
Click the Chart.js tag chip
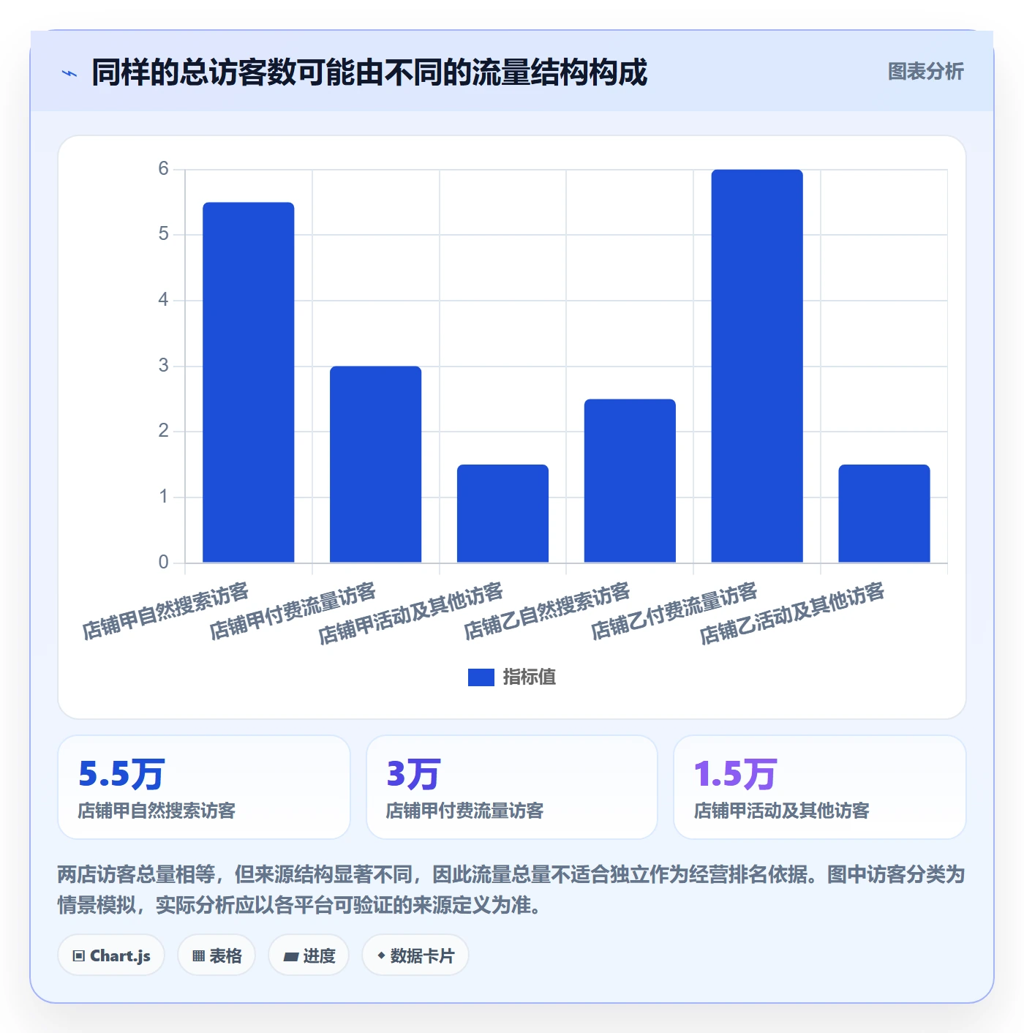[x=111, y=955]
